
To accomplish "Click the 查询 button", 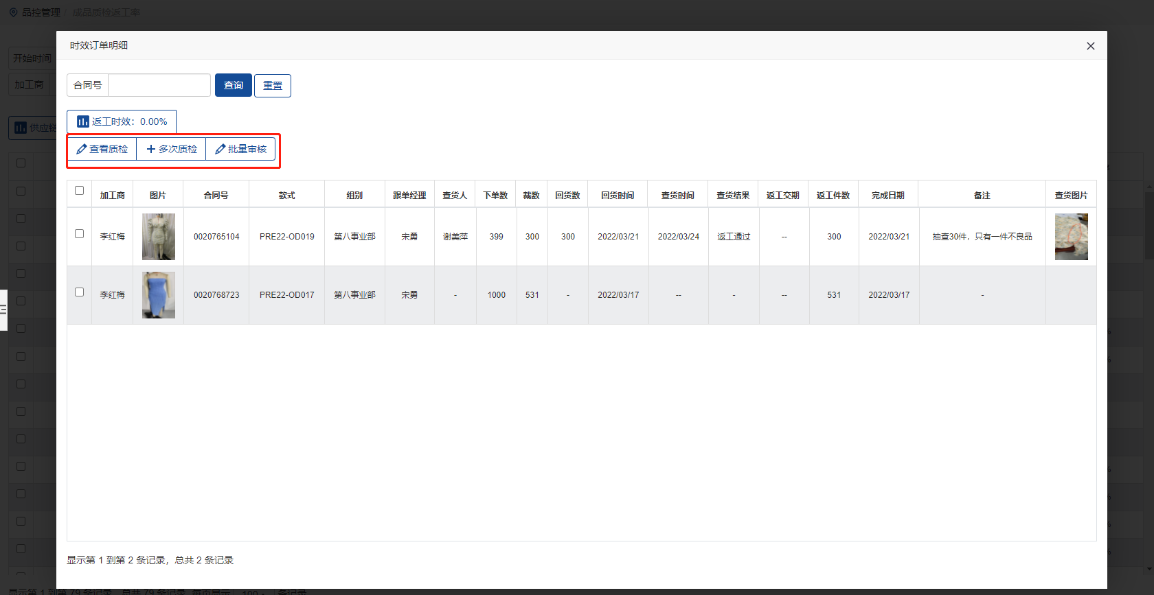I will tap(234, 85).
